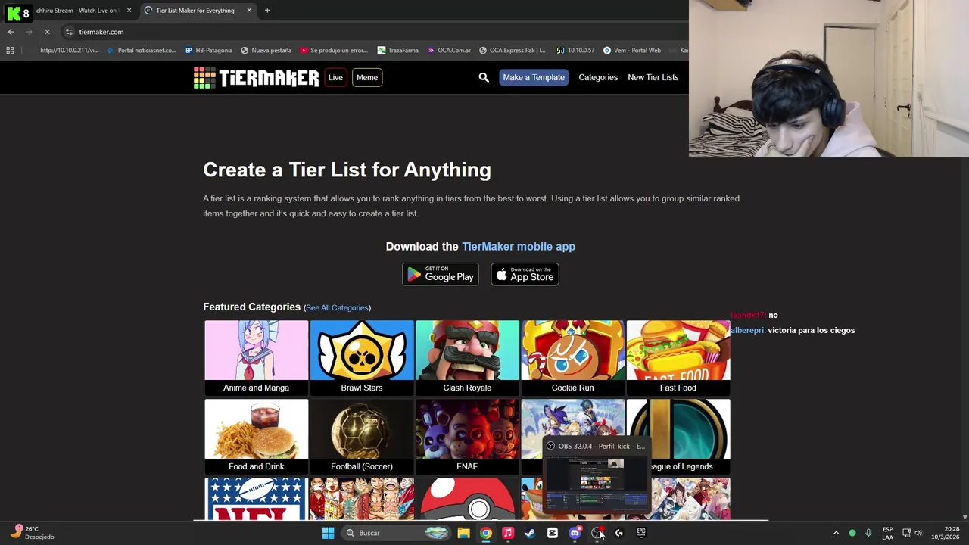Go back with the browser back arrow
The image size is (969, 545).
point(11,32)
